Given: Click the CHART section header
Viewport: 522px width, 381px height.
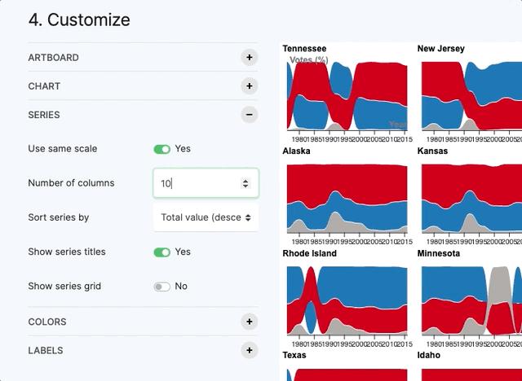Looking at the screenshot, I should (44, 86).
